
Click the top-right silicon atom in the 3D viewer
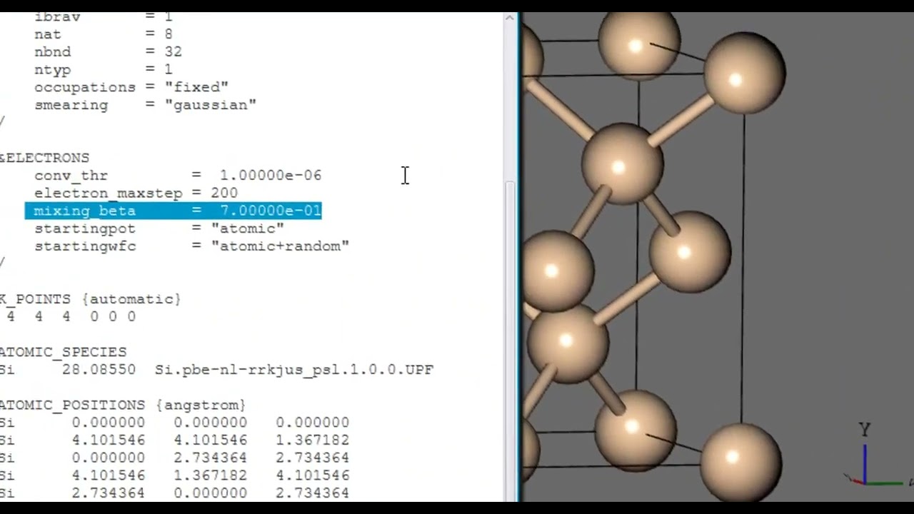pyautogui.click(x=745, y=72)
